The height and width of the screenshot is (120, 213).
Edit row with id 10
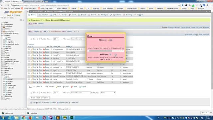(34, 67)
